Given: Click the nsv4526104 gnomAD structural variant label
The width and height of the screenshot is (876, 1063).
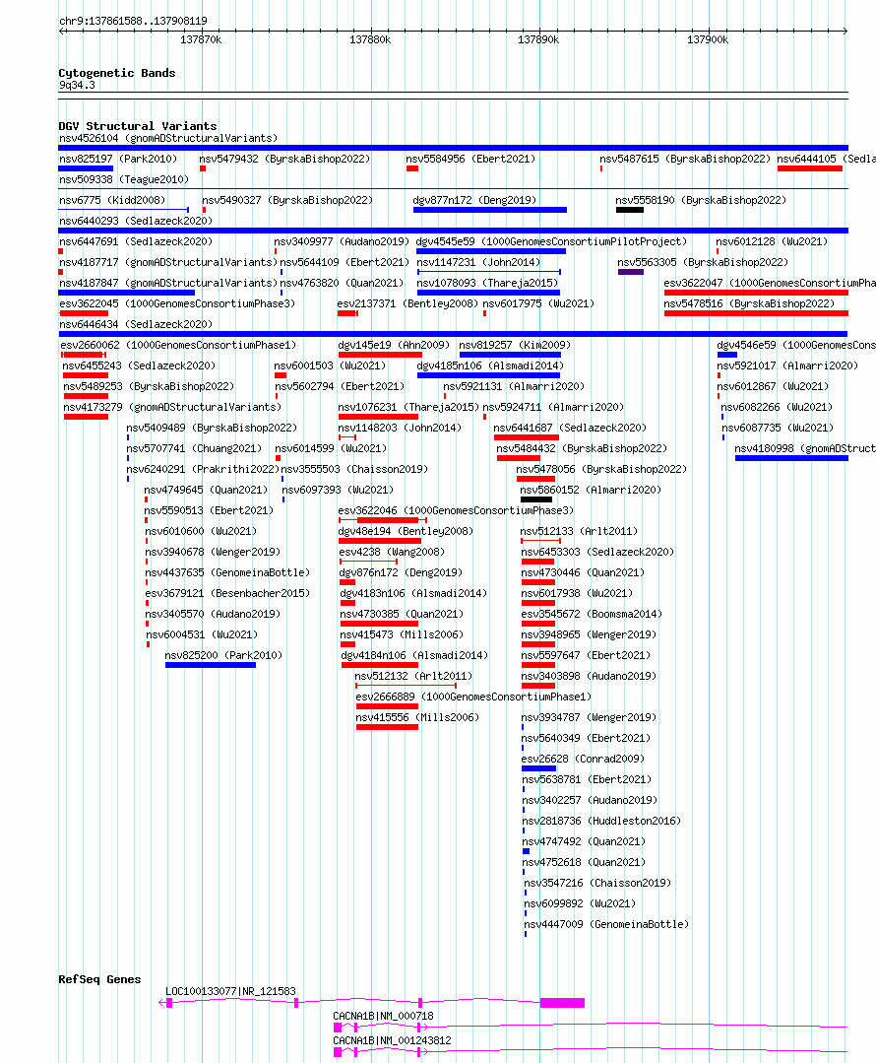Looking at the screenshot, I should pos(168,138).
